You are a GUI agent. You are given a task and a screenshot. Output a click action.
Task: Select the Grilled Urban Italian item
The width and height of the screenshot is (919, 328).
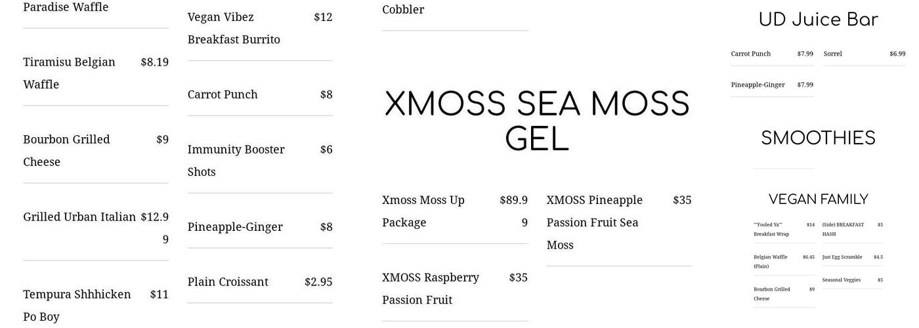[x=79, y=217]
